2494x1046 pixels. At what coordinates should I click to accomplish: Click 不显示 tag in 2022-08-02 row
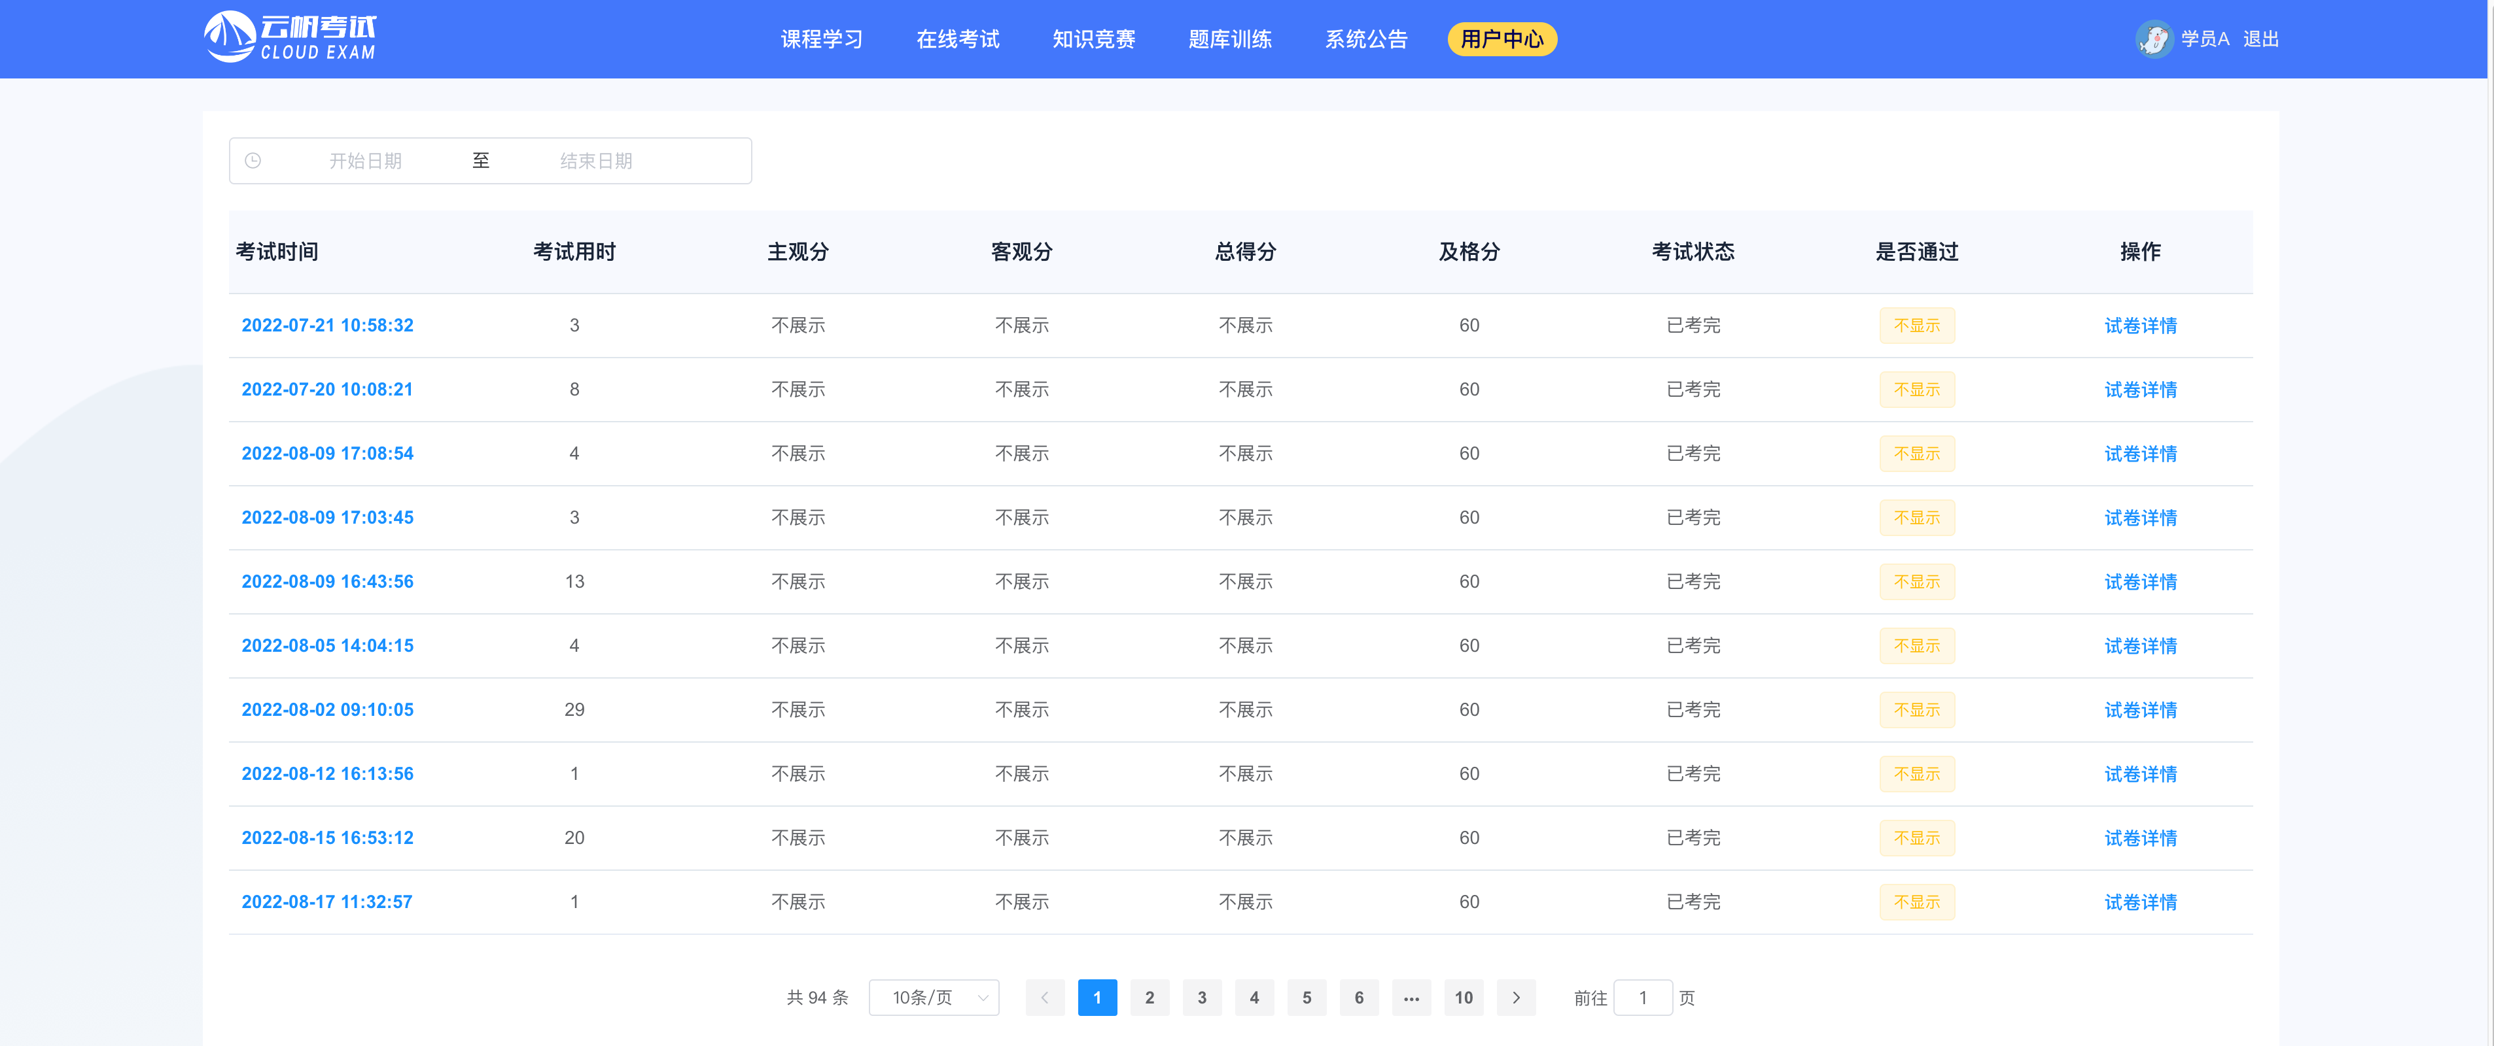tap(1917, 710)
